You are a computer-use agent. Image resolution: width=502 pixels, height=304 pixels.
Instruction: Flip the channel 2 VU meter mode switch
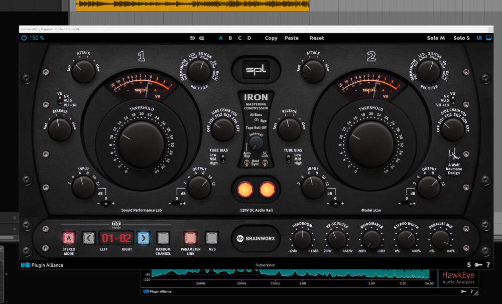click(x=453, y=100)
